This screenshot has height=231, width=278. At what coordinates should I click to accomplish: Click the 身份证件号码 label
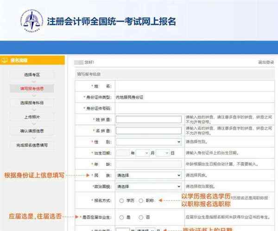[x=97, y=108]
